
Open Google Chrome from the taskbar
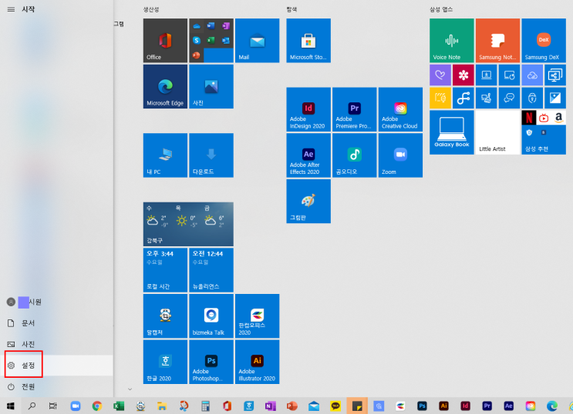tap(97, 406)
